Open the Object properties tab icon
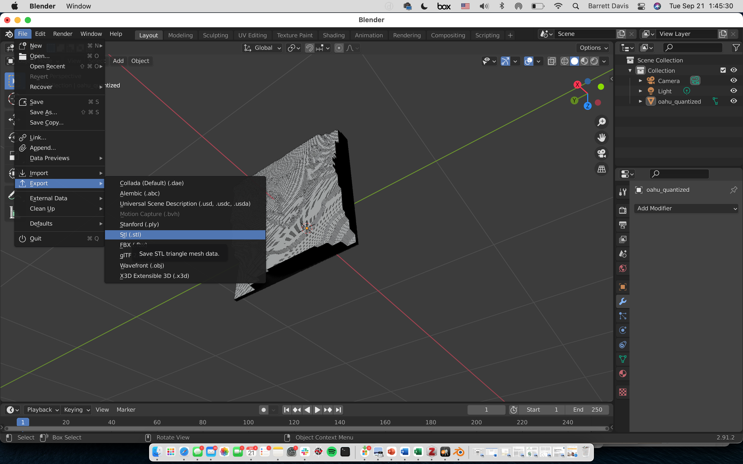Screen dimensions: 743x464 point(623,287)
